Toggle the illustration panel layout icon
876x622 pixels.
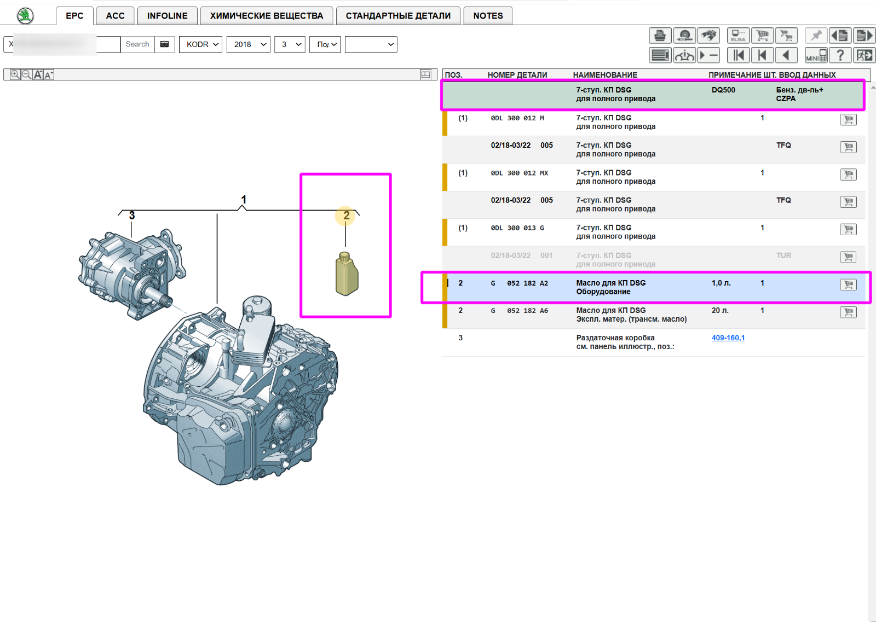pos(425,74)
